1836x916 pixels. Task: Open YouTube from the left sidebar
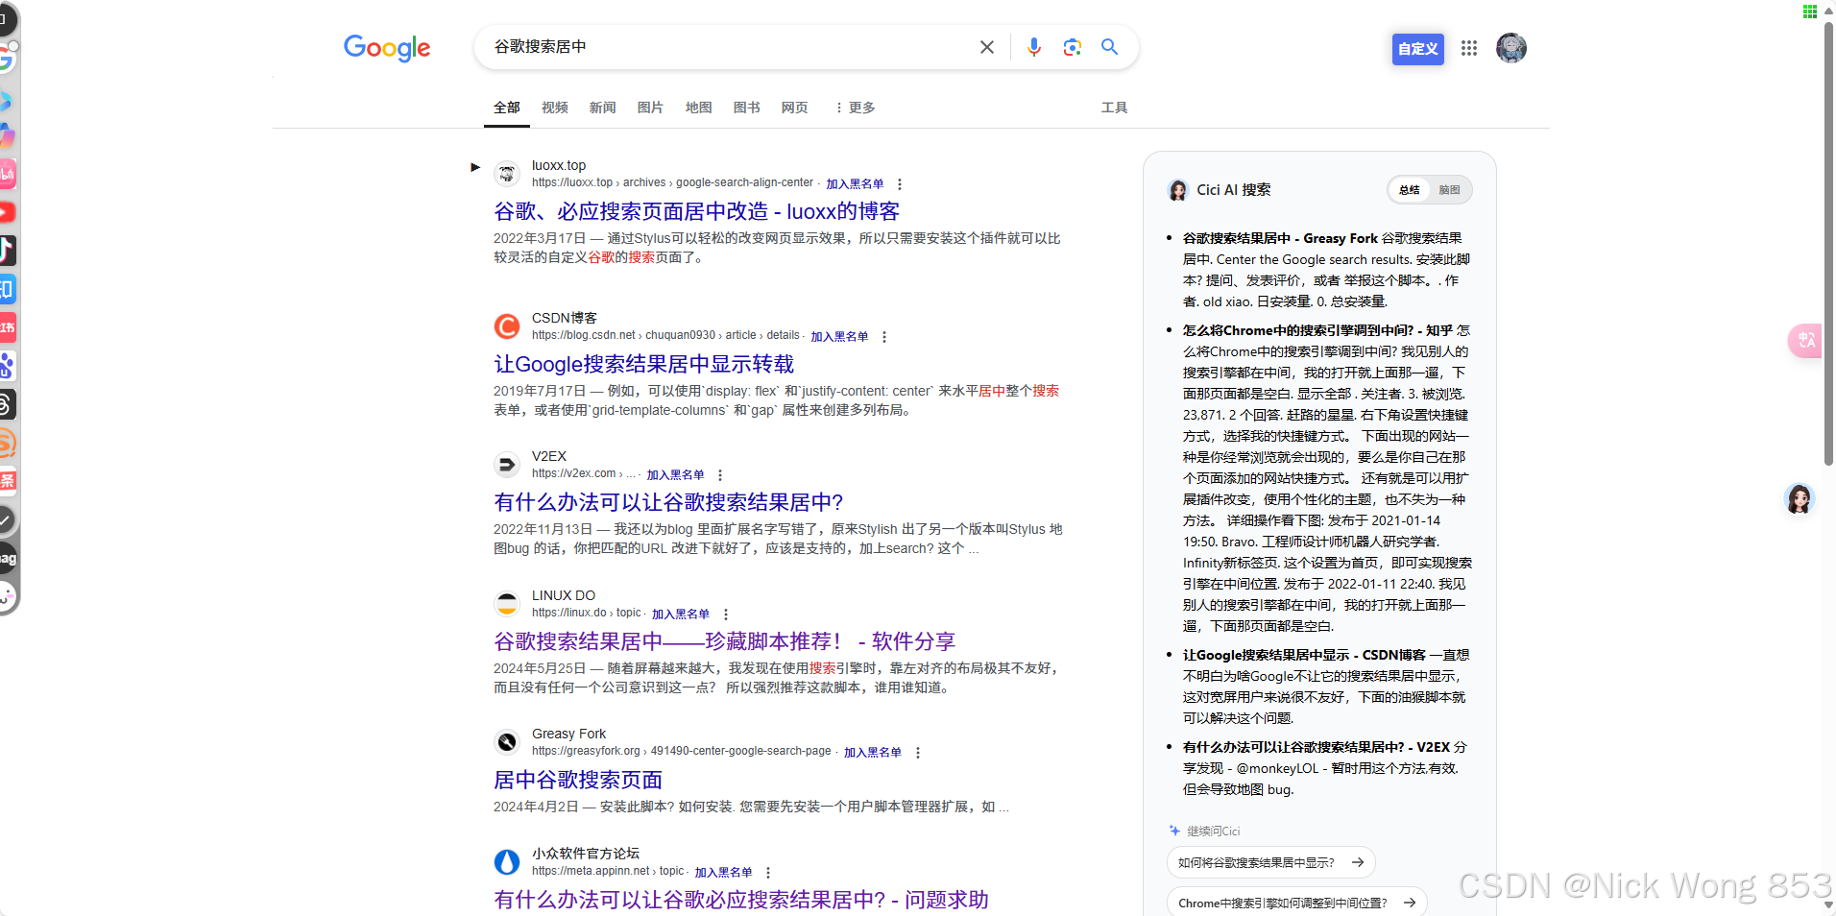coord(8,212)
